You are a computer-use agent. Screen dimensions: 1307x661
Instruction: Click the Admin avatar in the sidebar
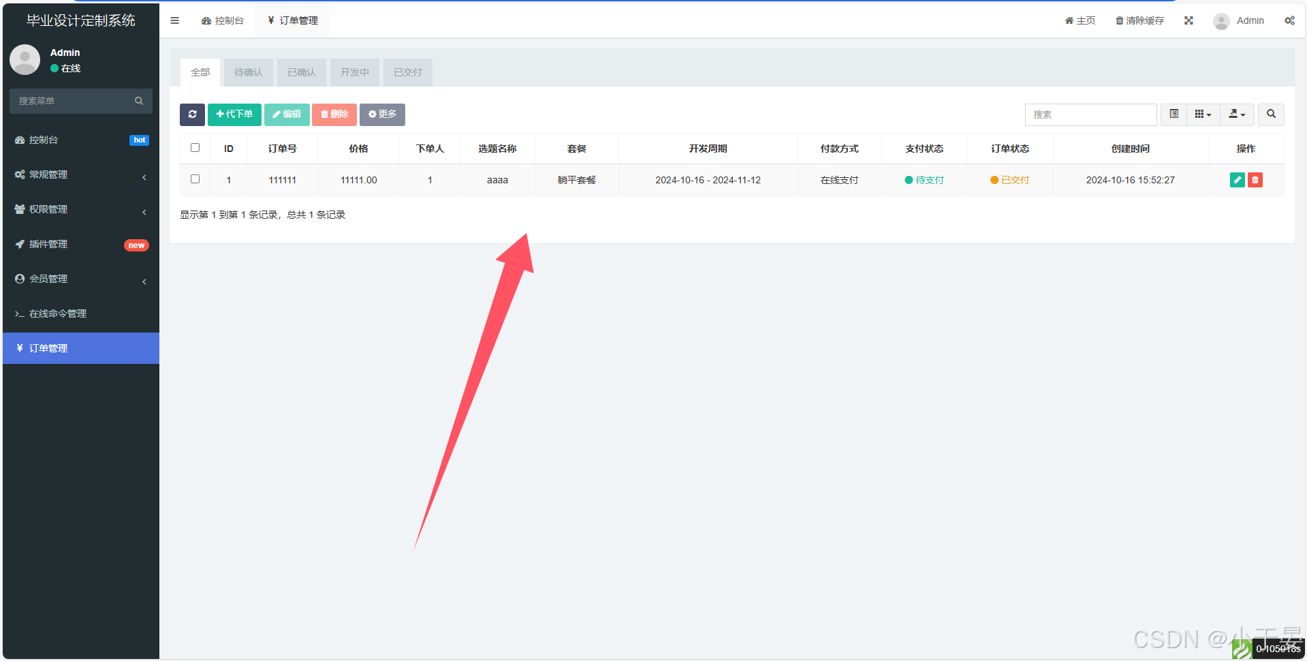pos(25,60)
